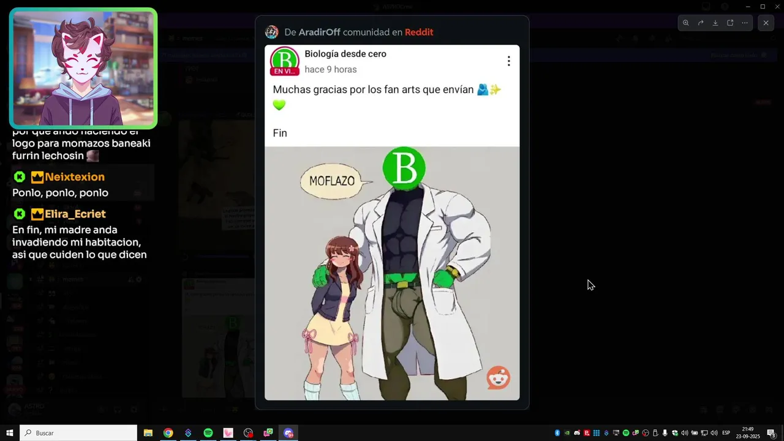Open the Windows Security shield tray icon
Viewport: 784px width, 441px height.
click(675, 433)
